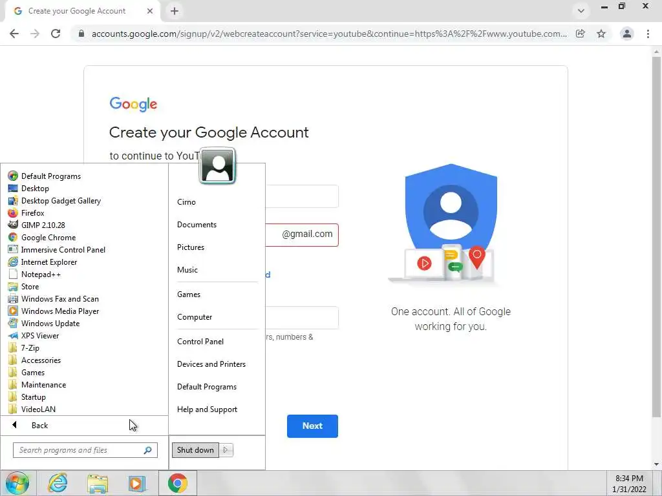Open Chrome's three-dot menu
The height and width of the screenshot is (496, 662).
coord(648,34)
